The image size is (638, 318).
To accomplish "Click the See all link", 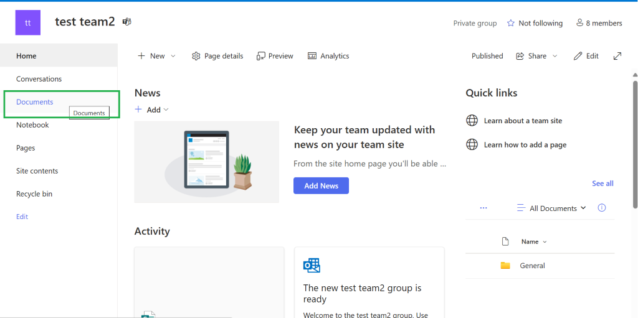I will [602, 184].
